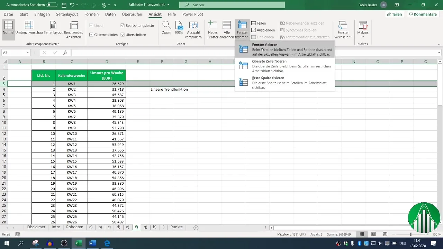Expand Makros dropdown

click(x=363, y=30)
